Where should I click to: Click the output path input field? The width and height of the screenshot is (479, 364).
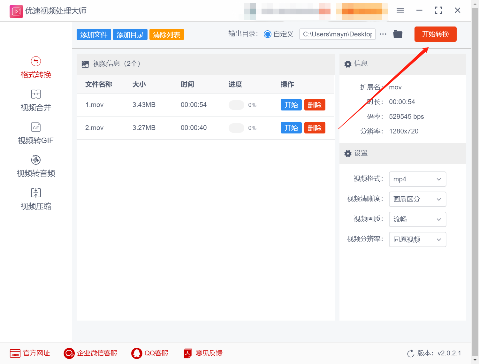(338, 34)
